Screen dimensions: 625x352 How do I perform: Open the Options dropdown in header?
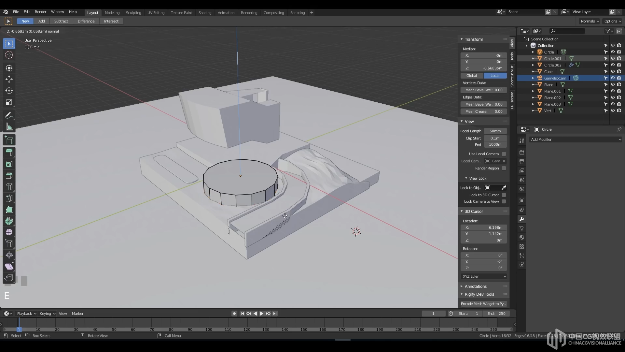click(x=612, y=21)
